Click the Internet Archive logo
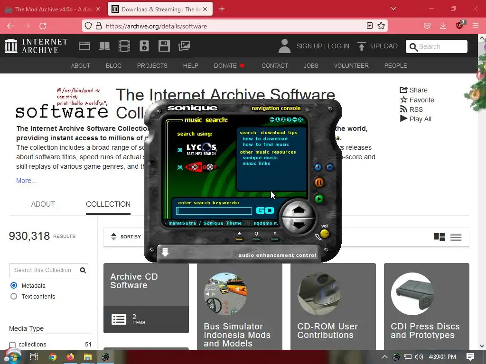Viewport: 486px width, 364px height. [x=36, y=46]
